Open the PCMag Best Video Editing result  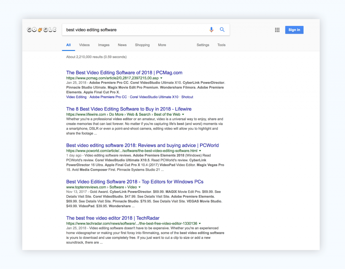(124, 72)
